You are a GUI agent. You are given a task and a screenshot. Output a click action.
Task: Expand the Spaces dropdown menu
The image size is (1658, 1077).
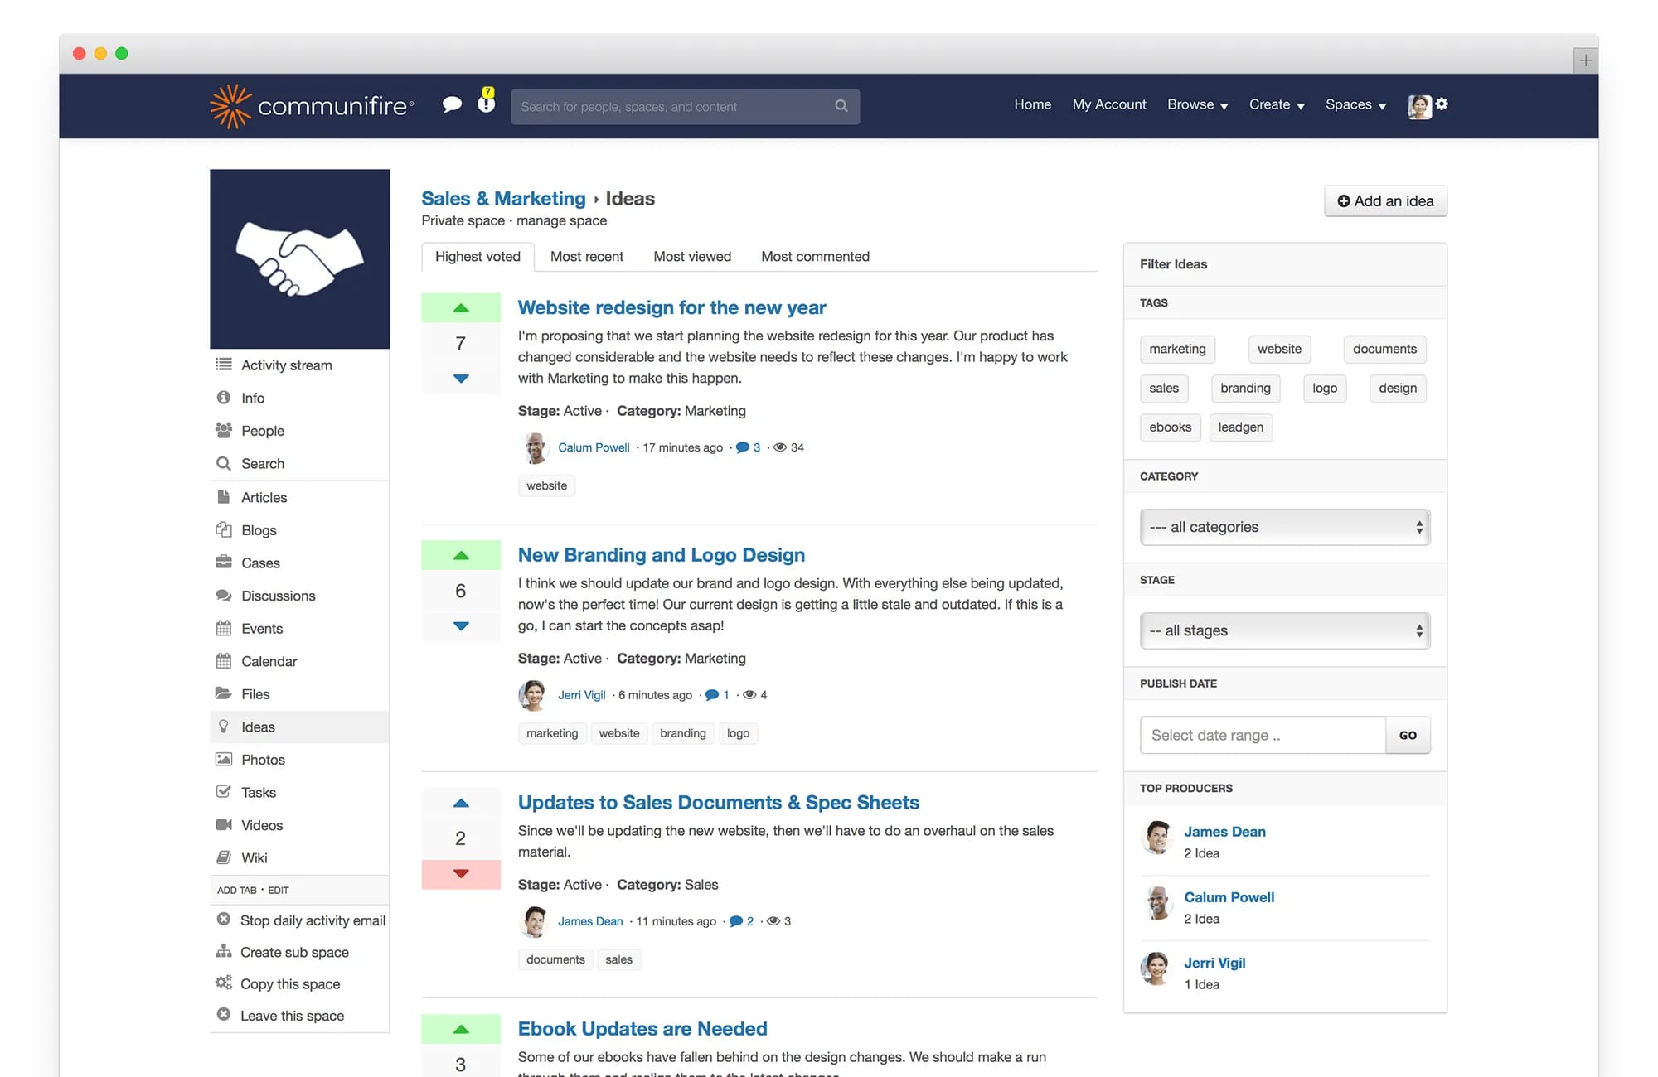pos(1355,105)
